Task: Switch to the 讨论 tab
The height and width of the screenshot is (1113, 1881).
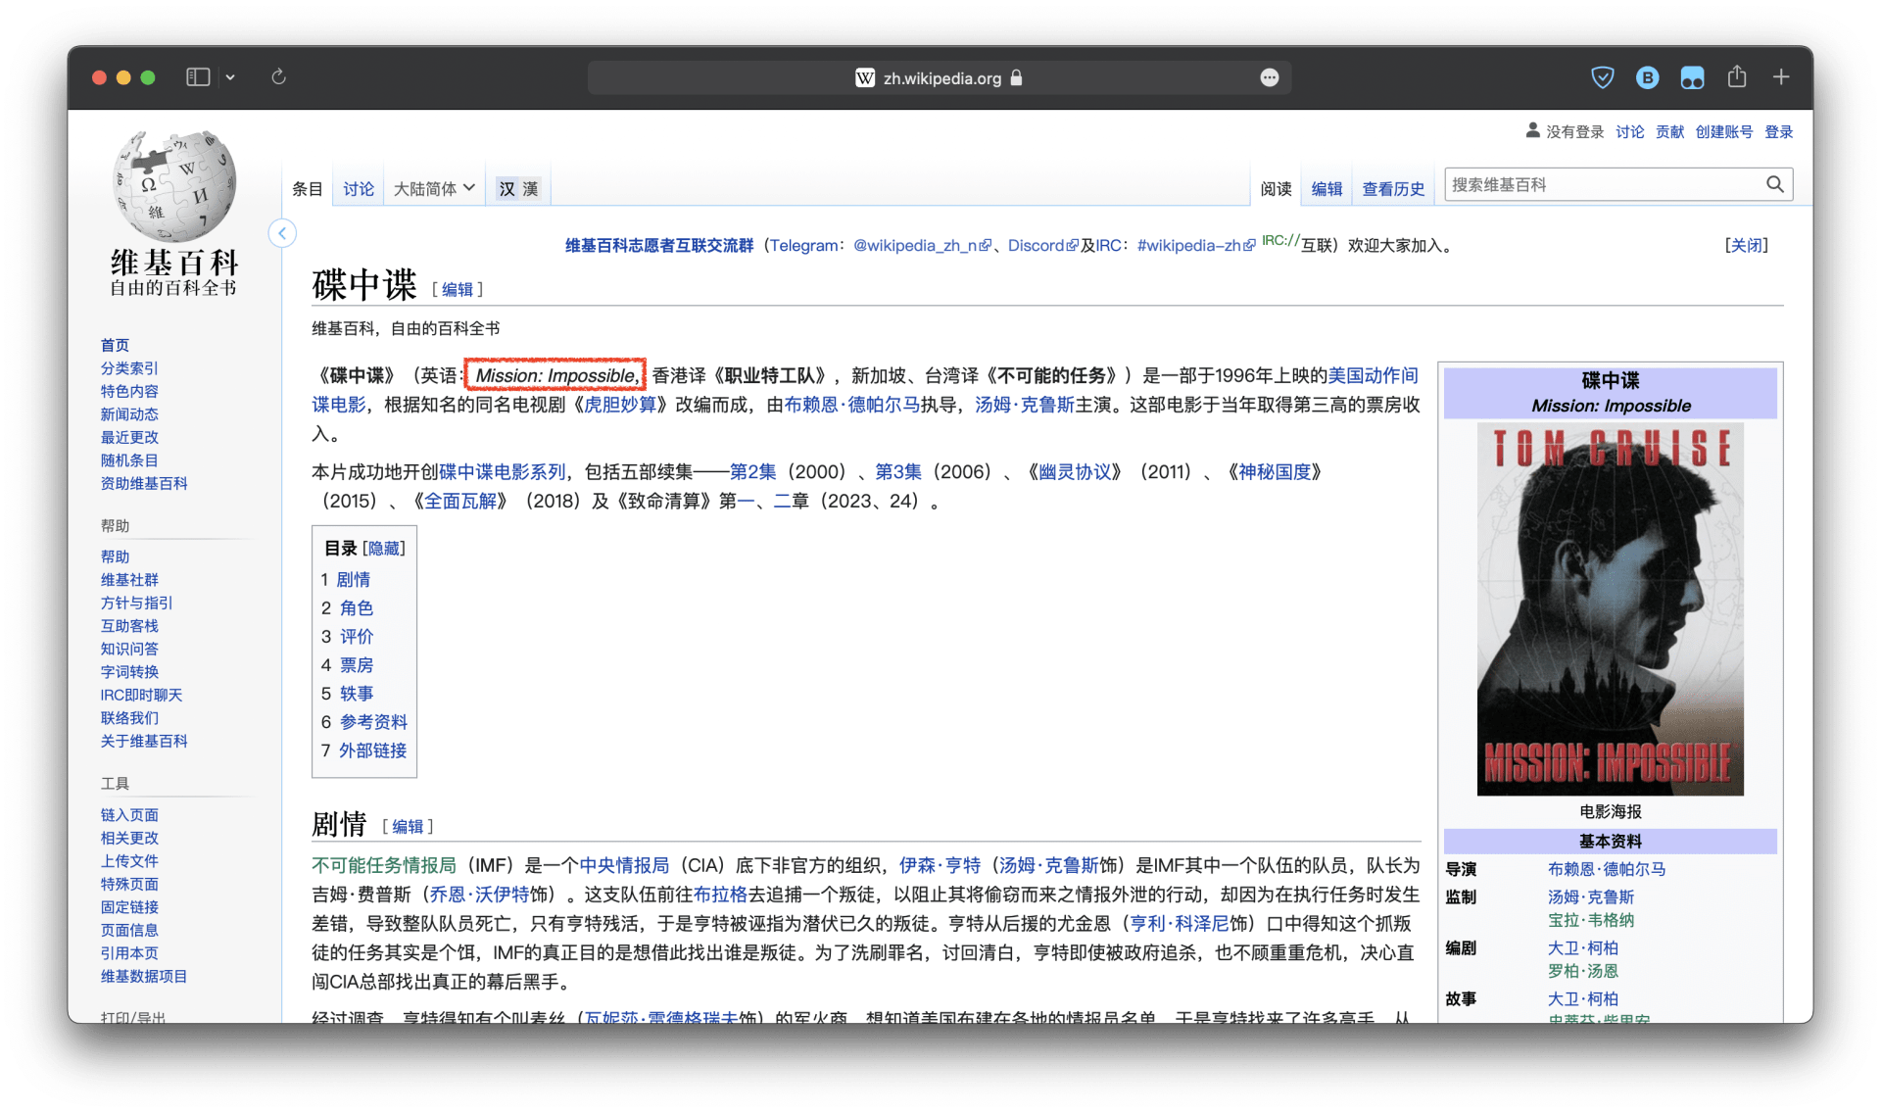Action: (358, 188)
